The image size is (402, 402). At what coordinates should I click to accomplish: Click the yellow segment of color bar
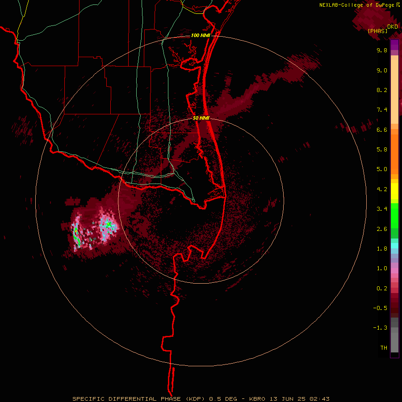point(394,191)
